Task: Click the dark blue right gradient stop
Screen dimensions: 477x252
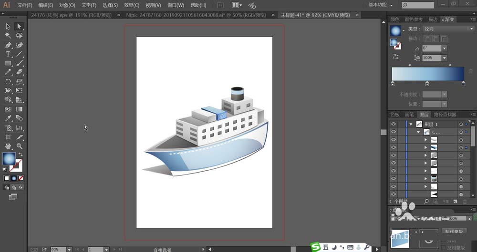Action: pyautogui.click(x=463, y=84)
